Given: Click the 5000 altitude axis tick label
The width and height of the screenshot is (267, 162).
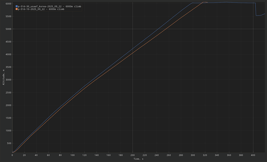Looking at the screenshot, I should (x=8, y=29).
